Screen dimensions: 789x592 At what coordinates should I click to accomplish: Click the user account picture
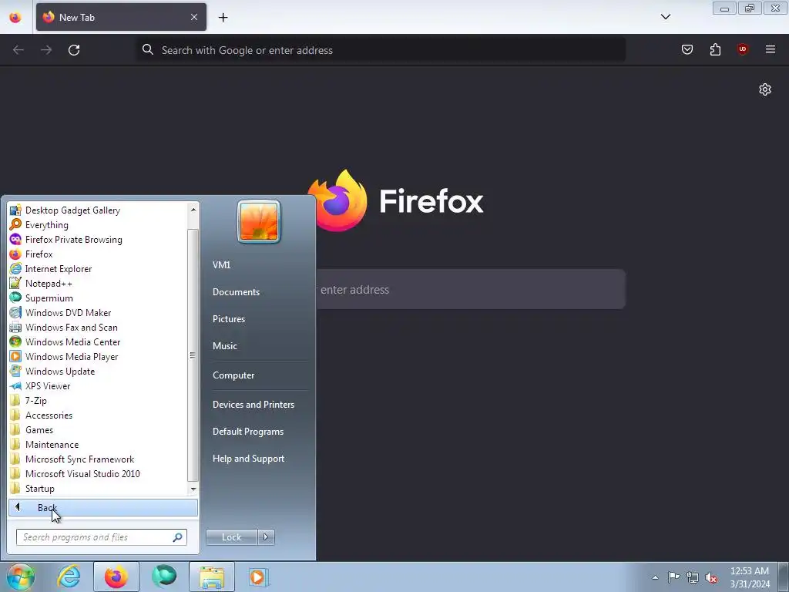259,221
